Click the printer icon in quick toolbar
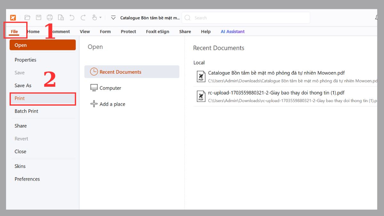This screenshot has height=216, width=384. [x=50, y=18]
